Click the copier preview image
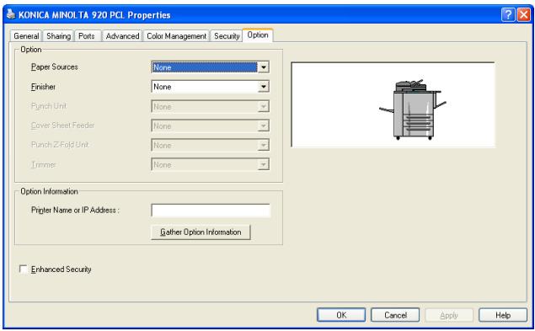Screen dimensions: 535x331 393,104
